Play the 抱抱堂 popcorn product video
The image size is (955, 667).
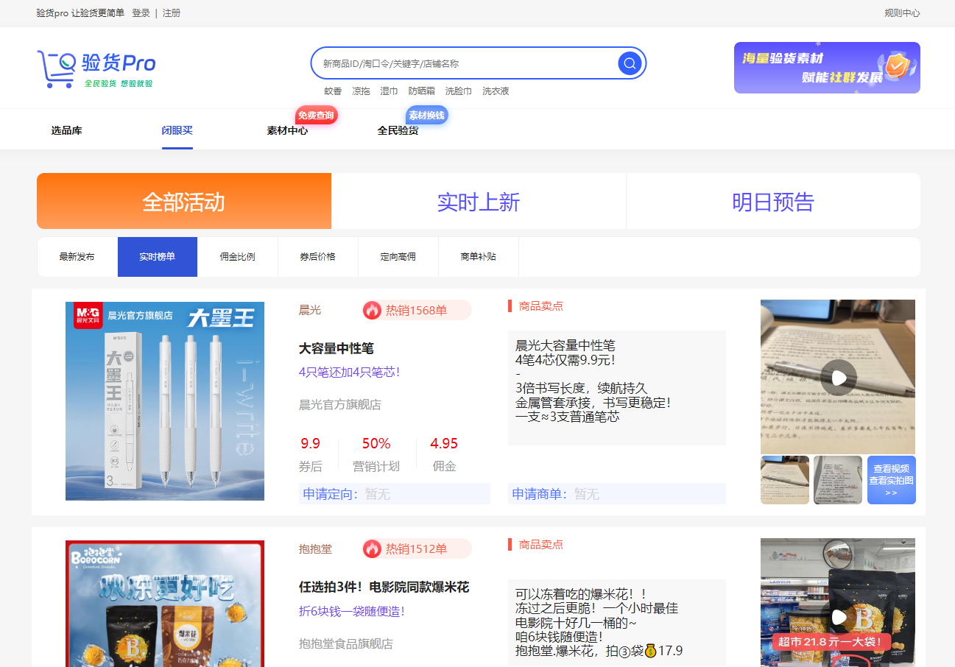[x=838, y=617]
